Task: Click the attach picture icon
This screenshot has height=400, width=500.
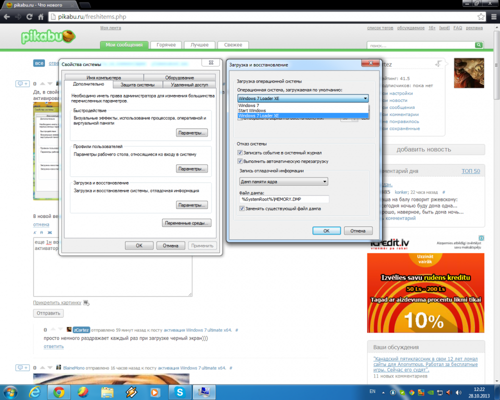Action: click(x=86, y=302)
